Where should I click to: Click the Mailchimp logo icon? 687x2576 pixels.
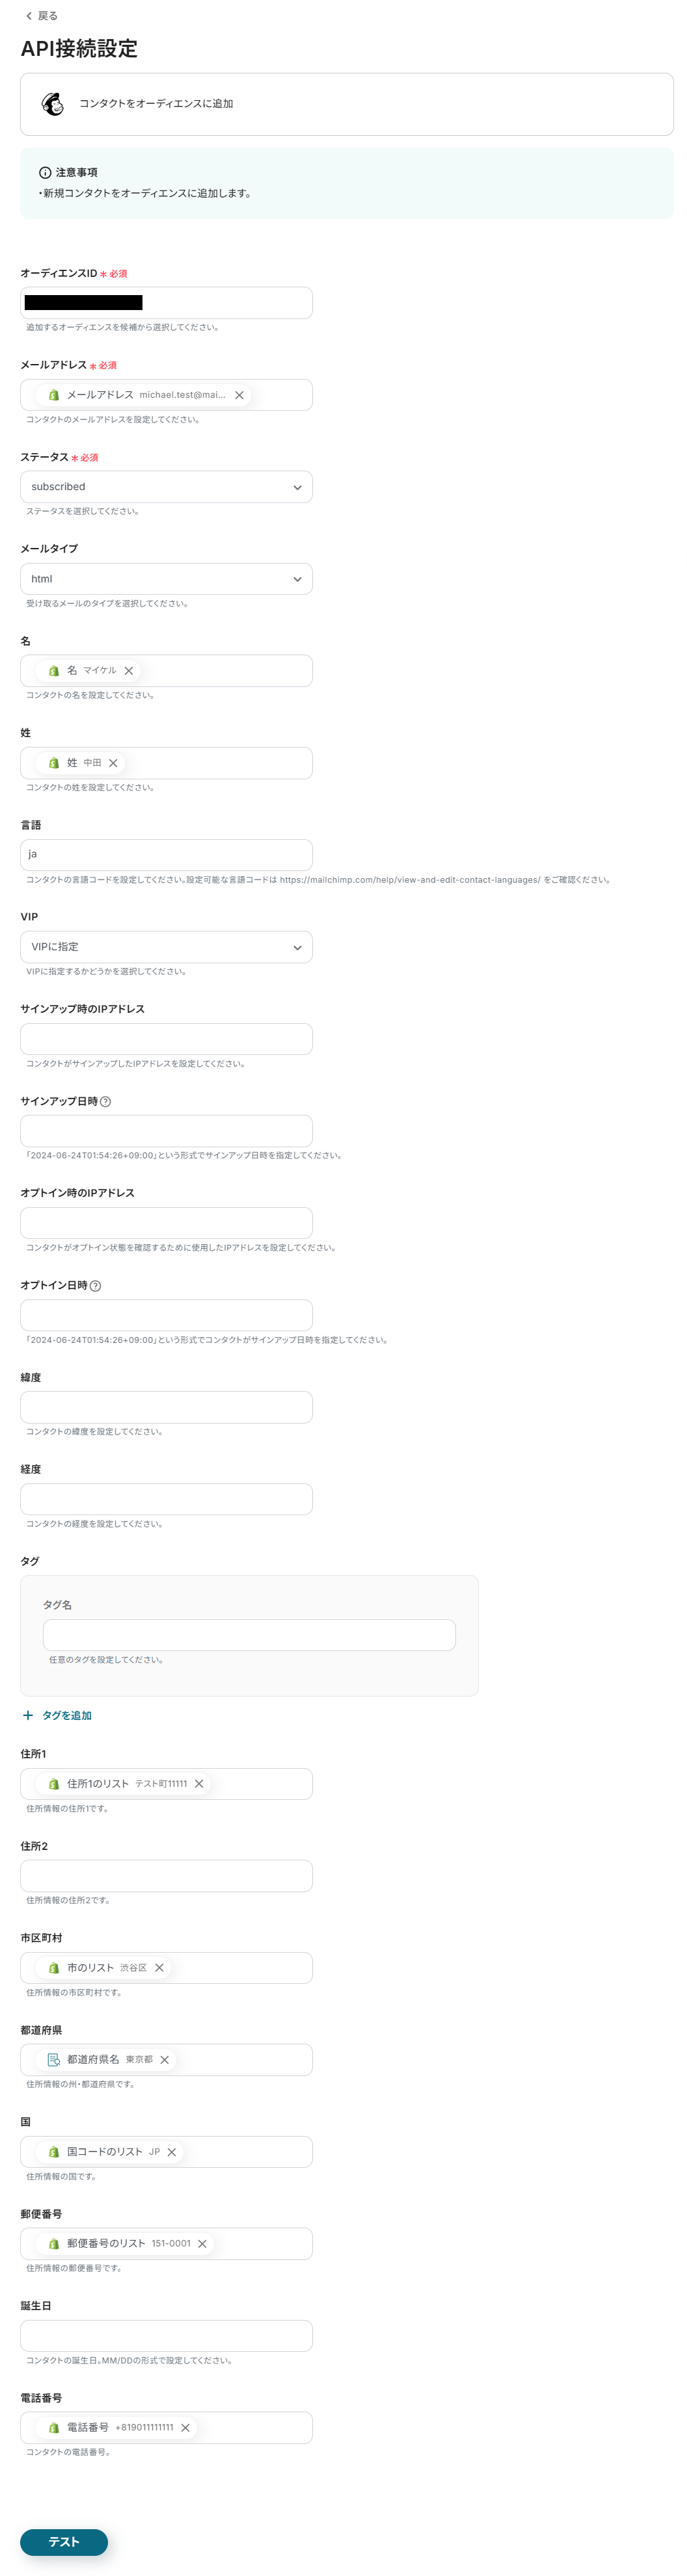coord(52,104)
